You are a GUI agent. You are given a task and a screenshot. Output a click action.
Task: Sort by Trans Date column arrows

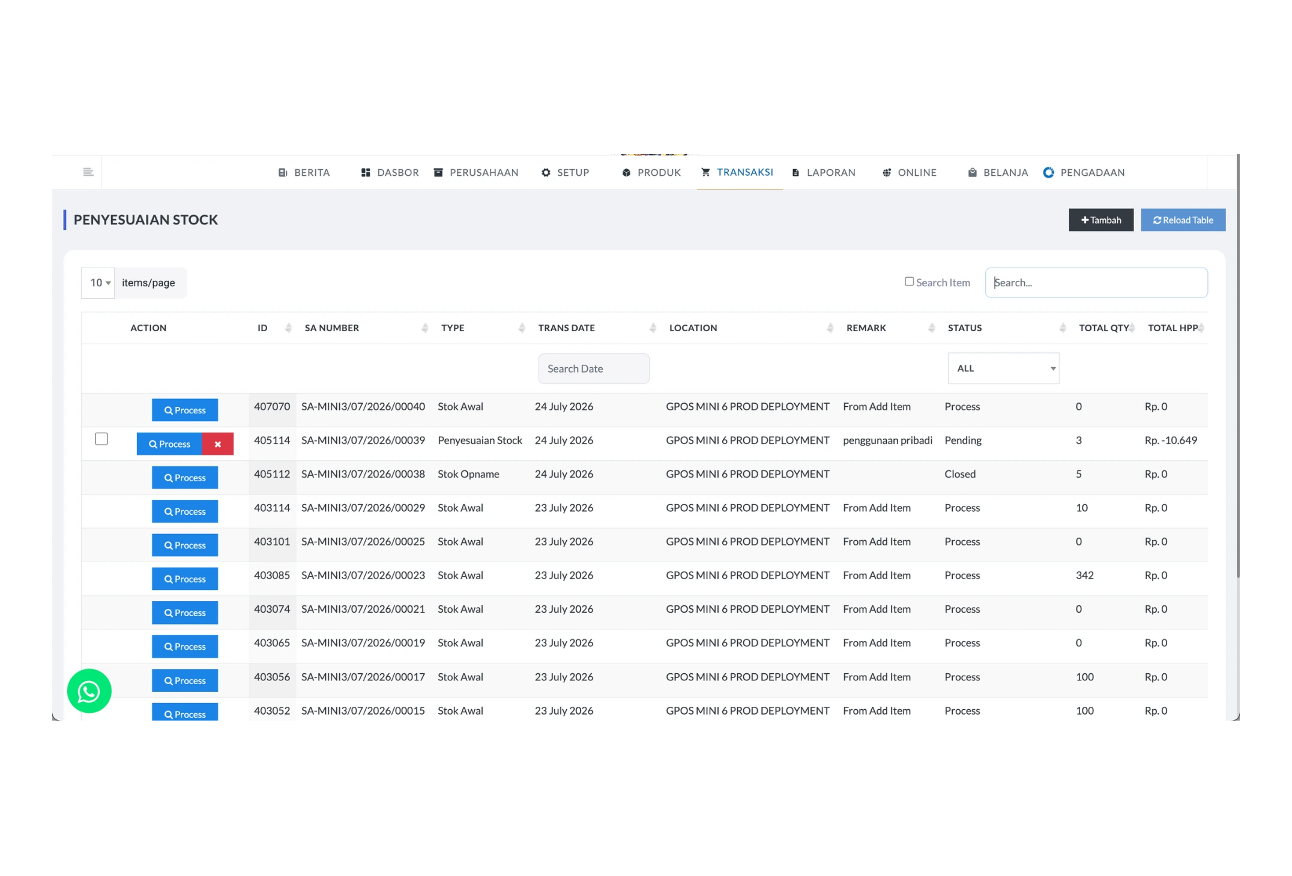click(653, 328)
